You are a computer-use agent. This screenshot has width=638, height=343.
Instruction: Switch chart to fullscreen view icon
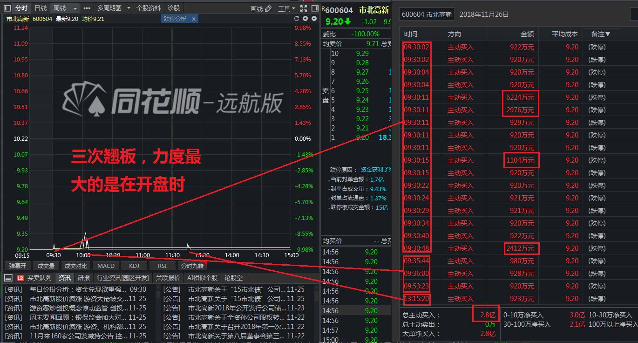(304, 8)
